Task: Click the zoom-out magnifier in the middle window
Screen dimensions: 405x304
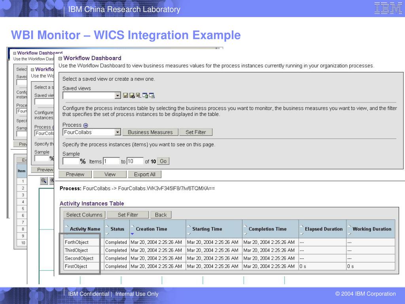Action: pyautogui.click(x=44, y=180)
